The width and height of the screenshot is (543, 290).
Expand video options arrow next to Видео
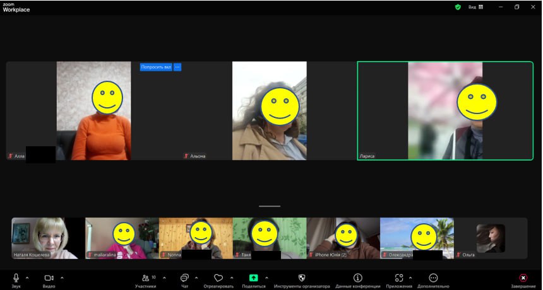coord(61,277)
